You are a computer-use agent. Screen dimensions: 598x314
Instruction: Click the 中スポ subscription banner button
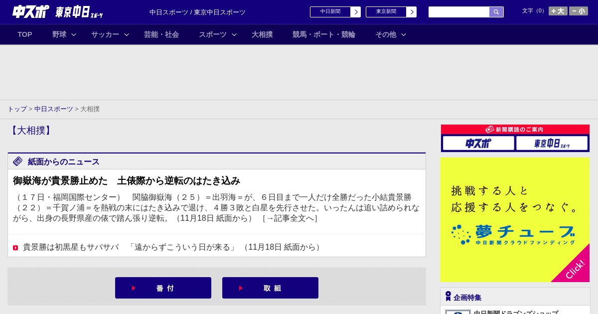[478, 143]
